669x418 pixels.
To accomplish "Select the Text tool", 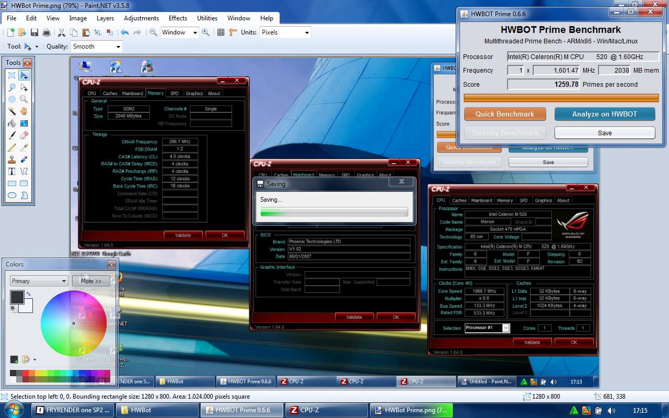I will 11,171.
